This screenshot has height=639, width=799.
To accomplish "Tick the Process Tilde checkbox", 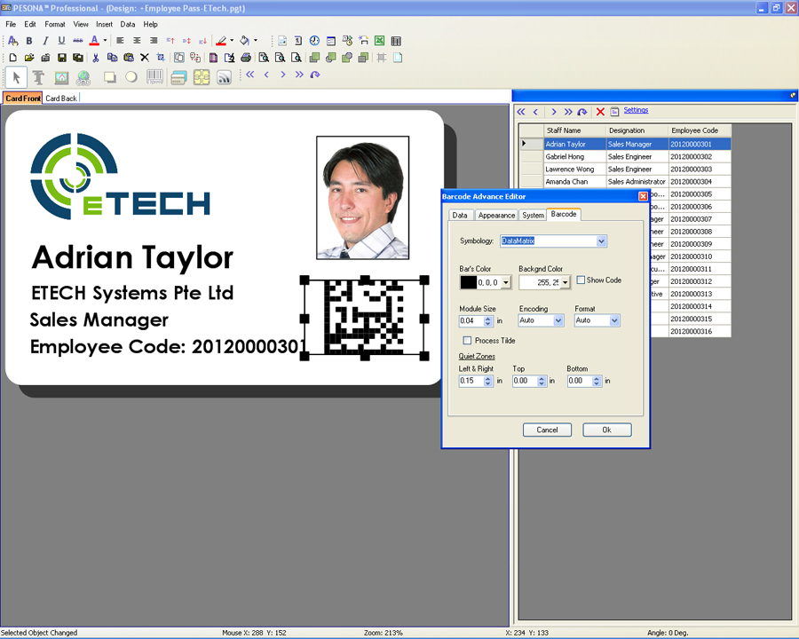I will tap(467, 341).
